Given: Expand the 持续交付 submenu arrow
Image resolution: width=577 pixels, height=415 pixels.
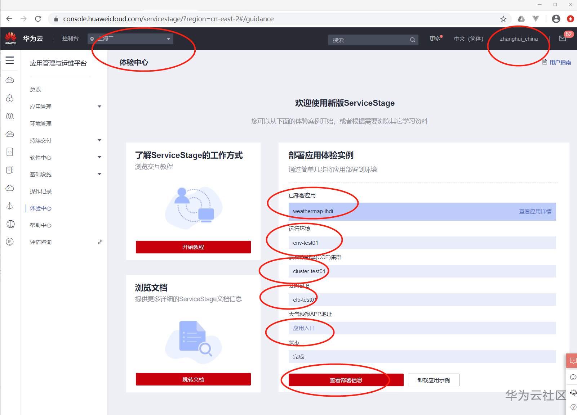Looking at the screenshot, I should coord(99,140).
